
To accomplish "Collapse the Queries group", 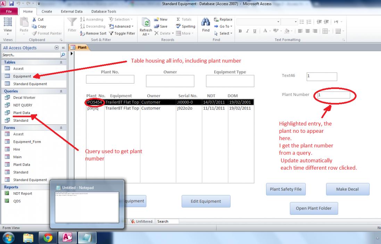I will [61, 91].
